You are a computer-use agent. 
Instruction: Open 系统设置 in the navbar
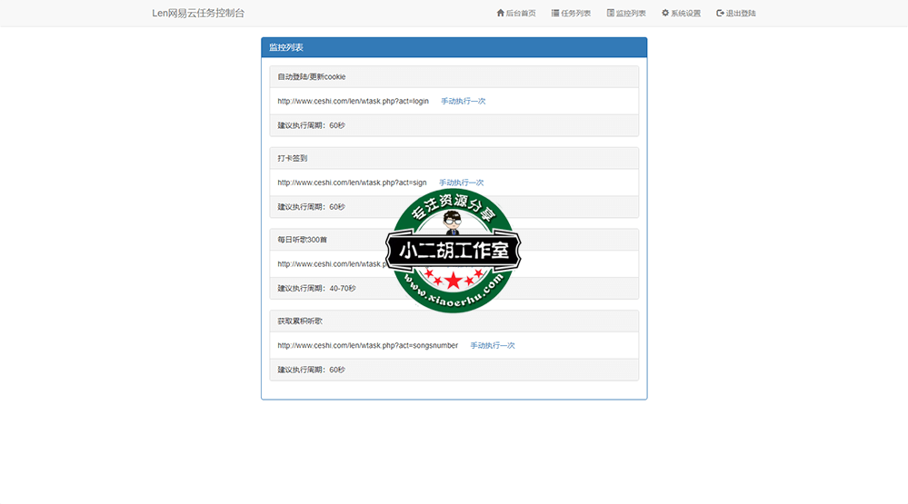coord(685,14)
